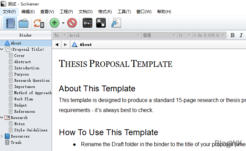This screenshot has height=151, width=246.
Task: Collapse the Proposal Title folder
Action: [2, 49]
